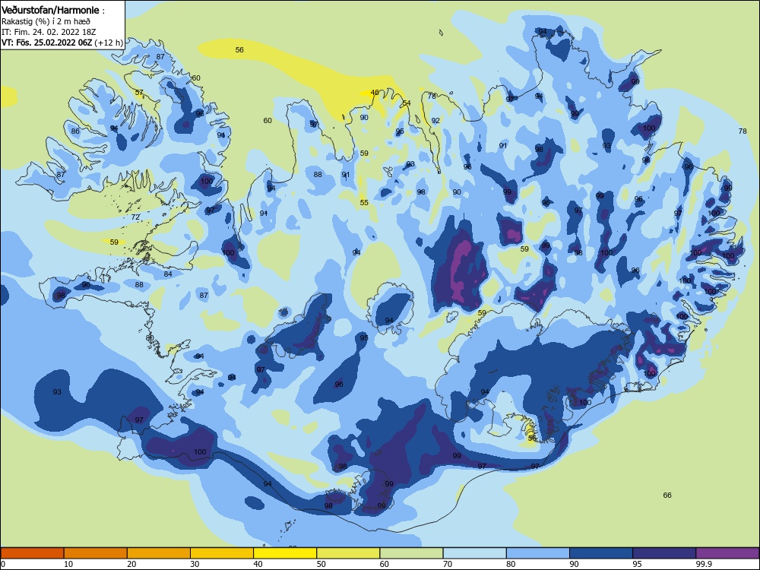760x570 pixels.
Task: Select the purple 99.9+ legend swatch
Action: (x=727, y=553)
